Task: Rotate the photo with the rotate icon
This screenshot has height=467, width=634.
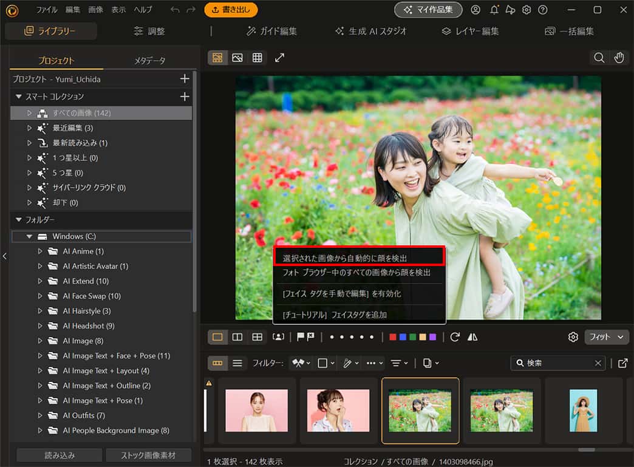Action: [x=455, y=337]
